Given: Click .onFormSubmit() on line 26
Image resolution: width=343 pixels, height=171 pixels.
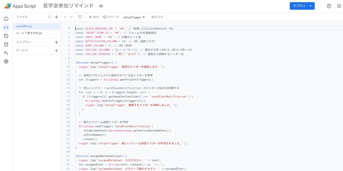Looking at the screenshot, I should pos(94,135).
